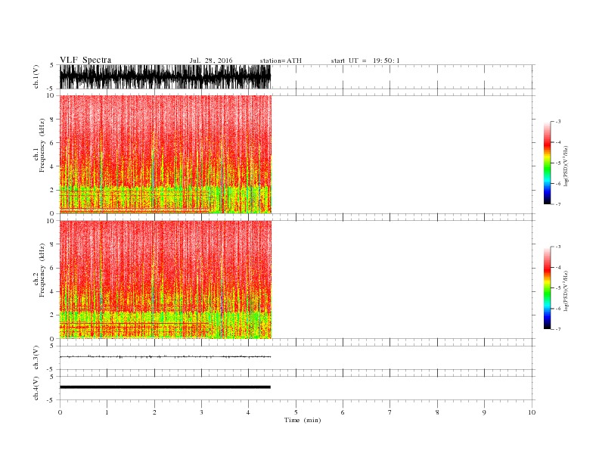Click time axis tick label "3"

point(201,412)
